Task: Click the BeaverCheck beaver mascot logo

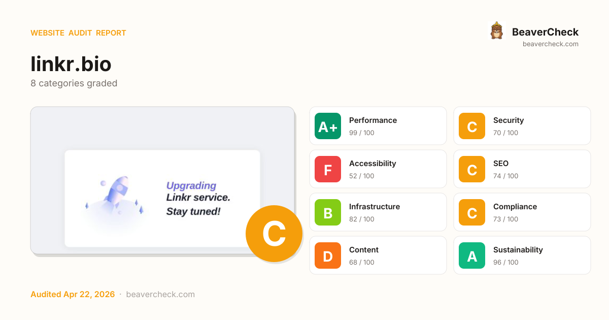Action: [496, 31]
